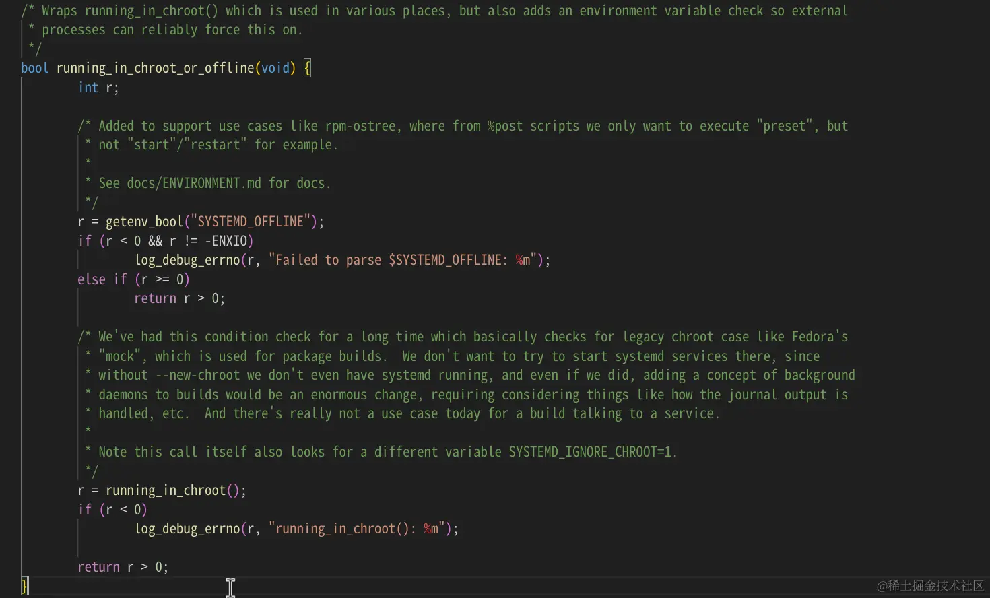Click the return statement under else if
Viewport: 990px width, 598px height.
179,298
